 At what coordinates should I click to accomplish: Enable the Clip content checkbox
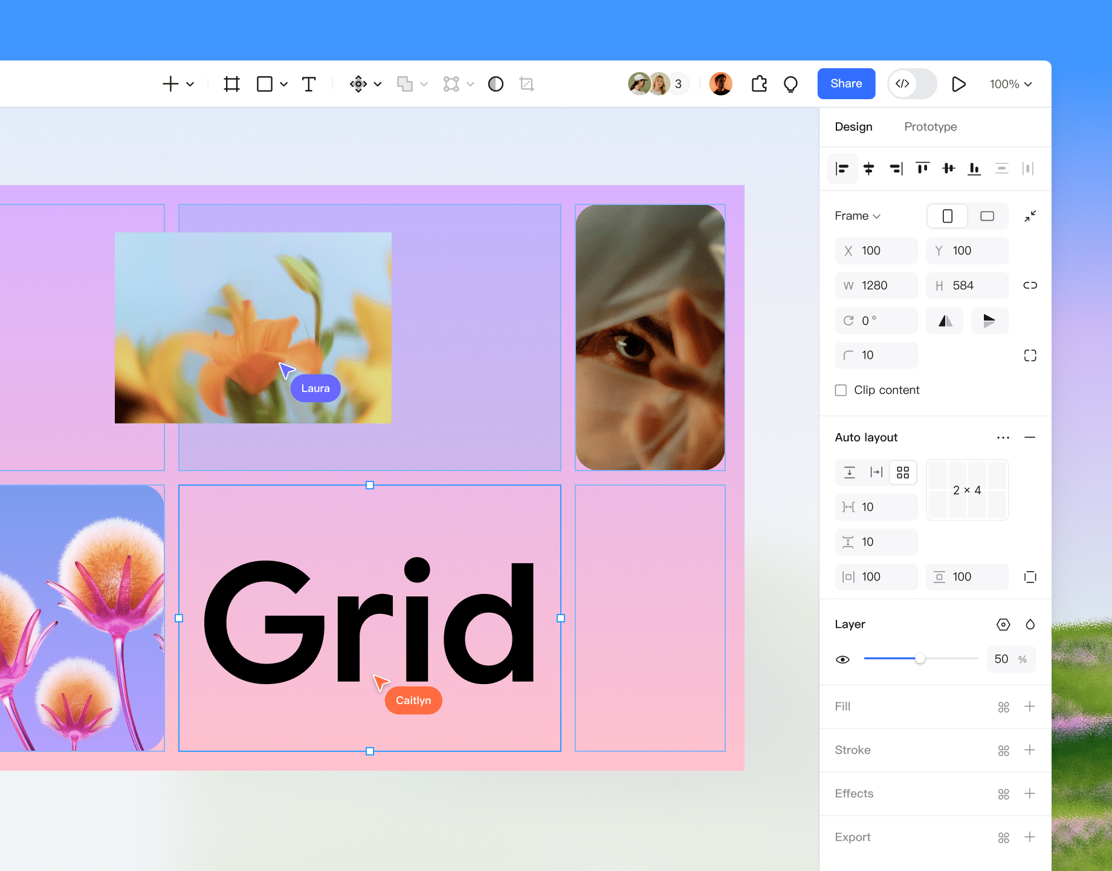841,390
